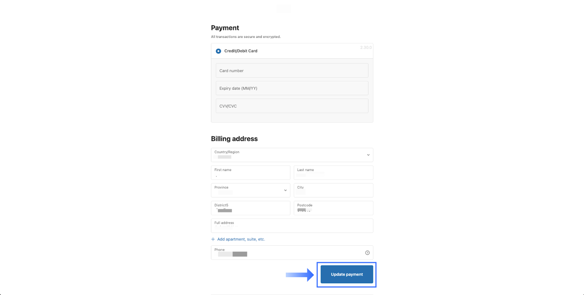Click the plus icon beside Add apartment
The height and width of the screenshot is (295, 584).
[213, 239]
